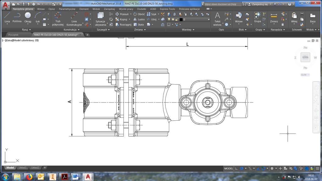This screenshot has height=181, width=322.
Task: Toggle polar tracking in status bar
Action: (x=242, y=168)
